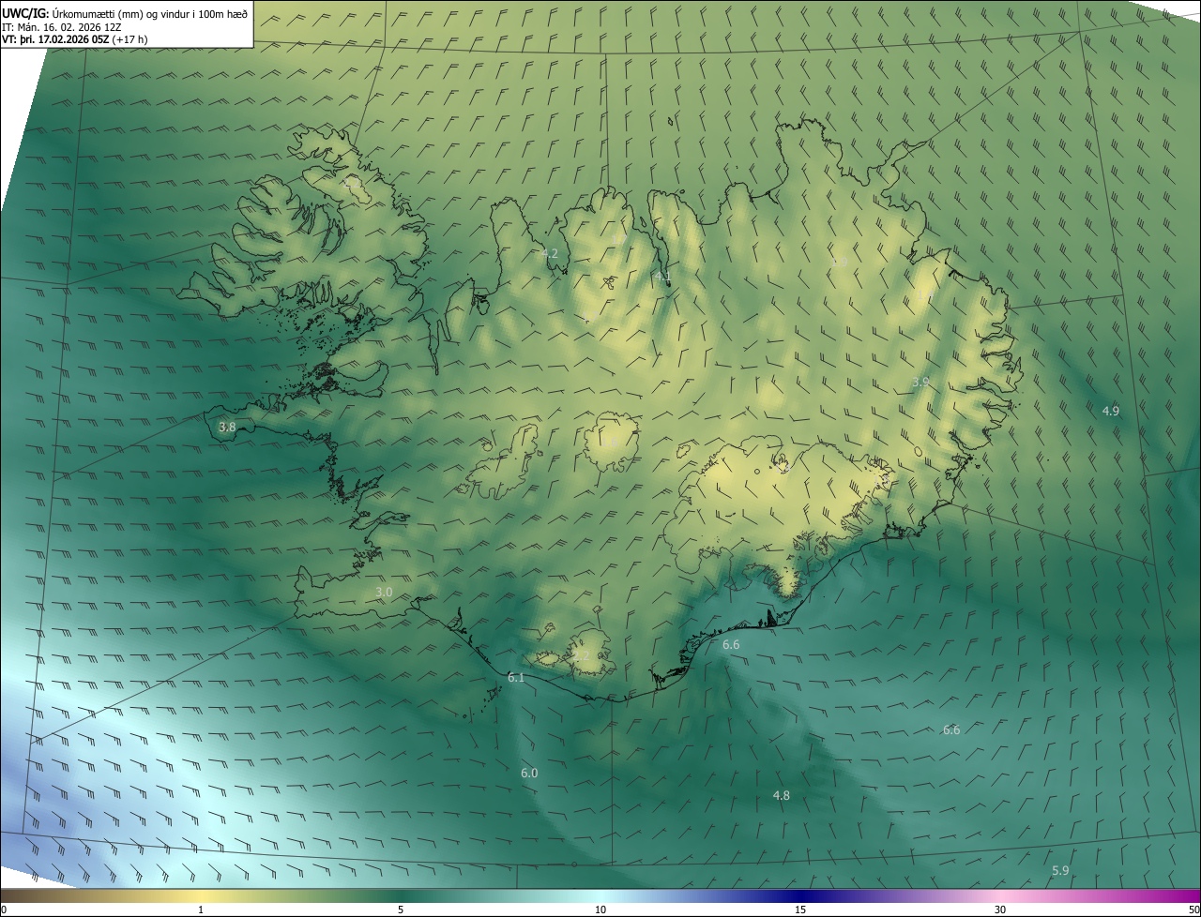Click the 4.8 value south of Iceland
Viewport: 1201px width, 917px height.
pos(781,796)
